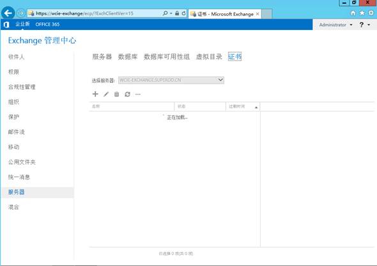
Task: Open 公用文件夹 in the left navigation
Action: tap(22, 162)
